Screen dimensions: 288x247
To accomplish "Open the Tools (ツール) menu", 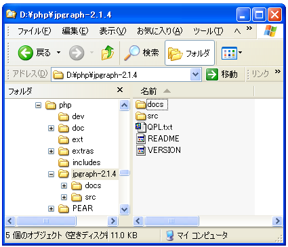I will (x=208, y=31).
